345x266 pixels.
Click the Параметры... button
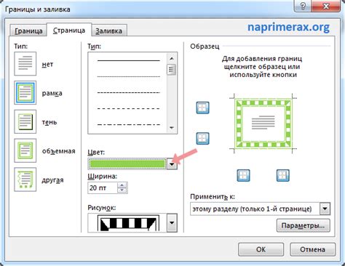click(304, 225)
